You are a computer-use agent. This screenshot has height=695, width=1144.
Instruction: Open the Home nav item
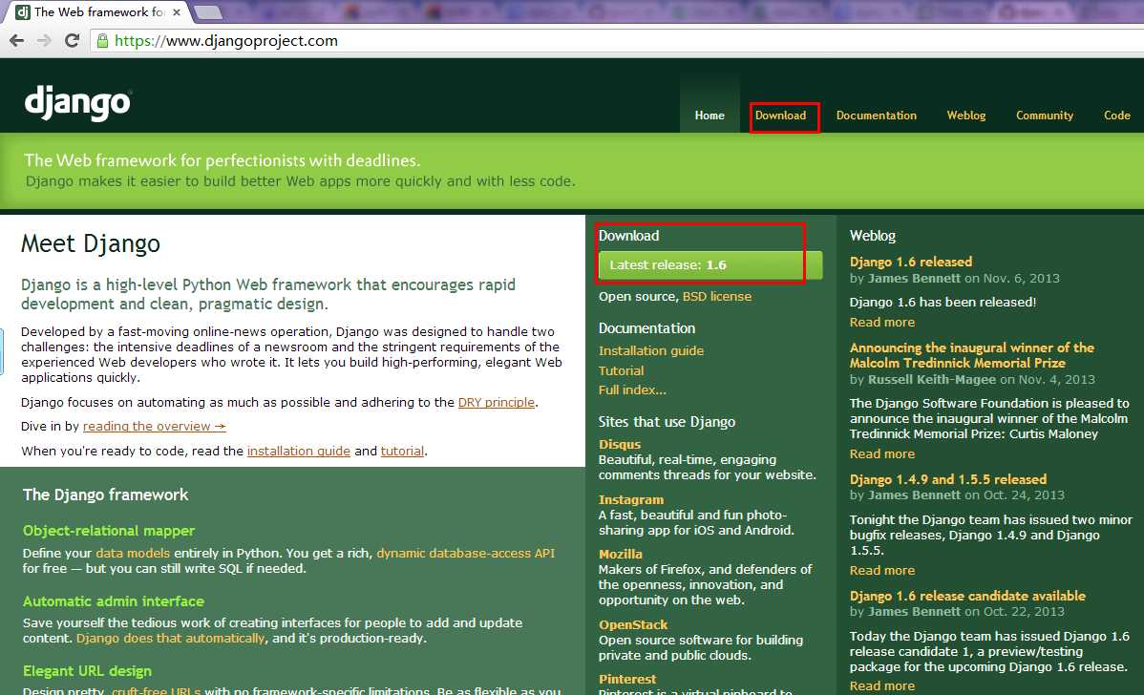point(710,116)
